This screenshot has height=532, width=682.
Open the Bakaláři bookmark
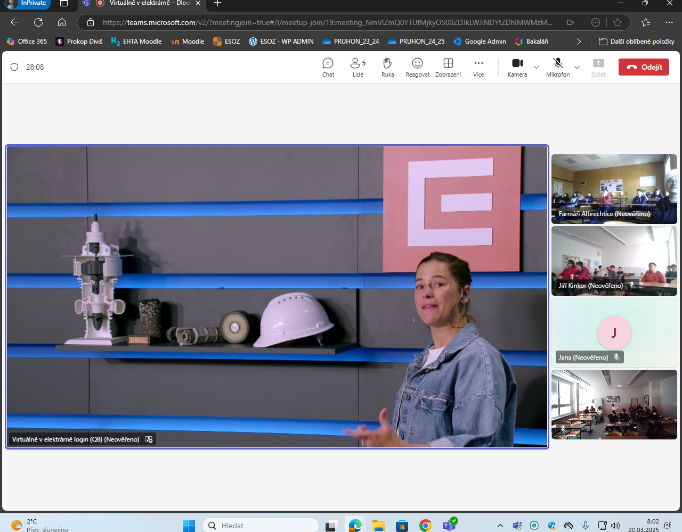click(532, 41)
